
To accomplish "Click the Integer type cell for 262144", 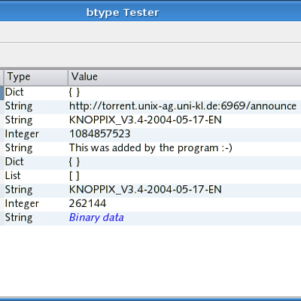I will click(x=22, y=204).
